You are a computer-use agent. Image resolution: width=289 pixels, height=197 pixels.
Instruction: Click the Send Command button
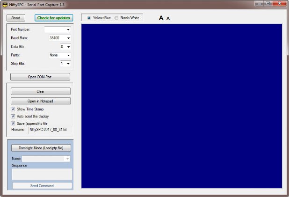click(x=42, y=186)
